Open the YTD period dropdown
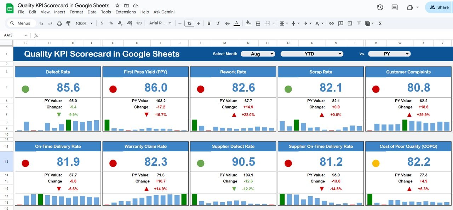The image size is (453, 210). coord(311,54)
